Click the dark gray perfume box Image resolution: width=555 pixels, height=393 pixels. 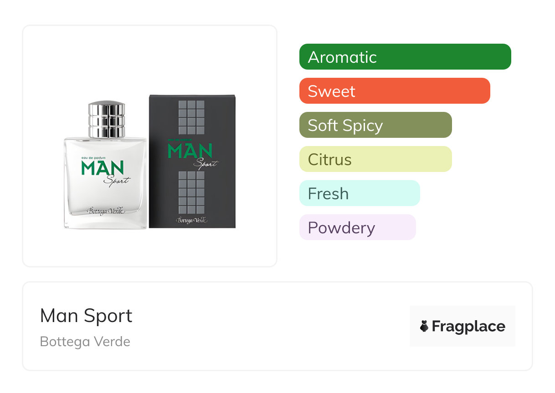point(192,161)
